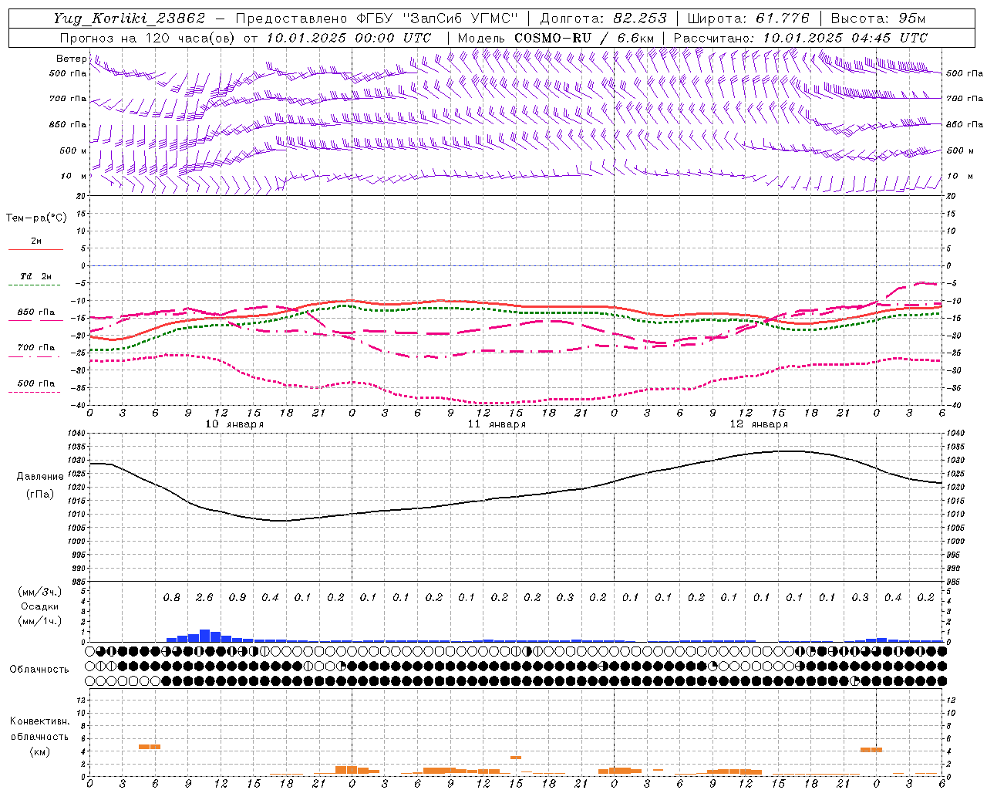
Task: Click the Облачность cloud cover label
Action: coord(39,669)
